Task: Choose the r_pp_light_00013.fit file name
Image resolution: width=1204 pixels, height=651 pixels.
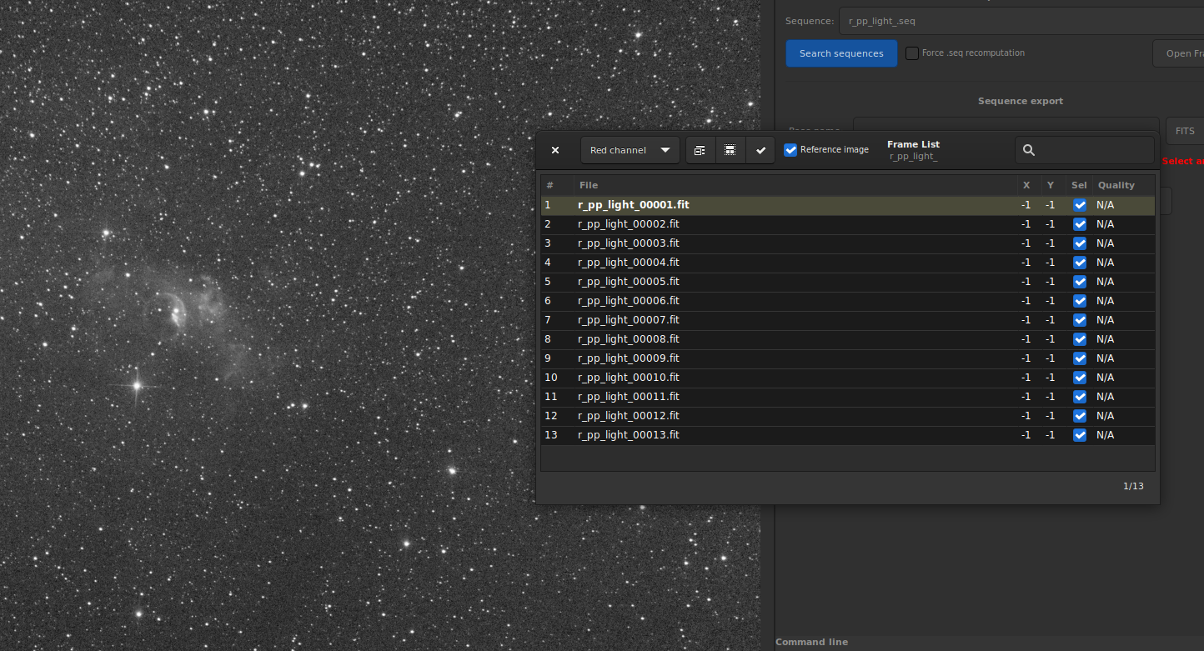Action: click(629, 435)
